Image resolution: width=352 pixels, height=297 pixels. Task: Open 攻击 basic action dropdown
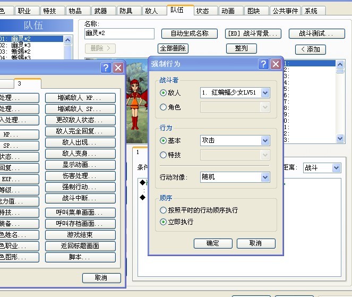click(x=235, y=141)
